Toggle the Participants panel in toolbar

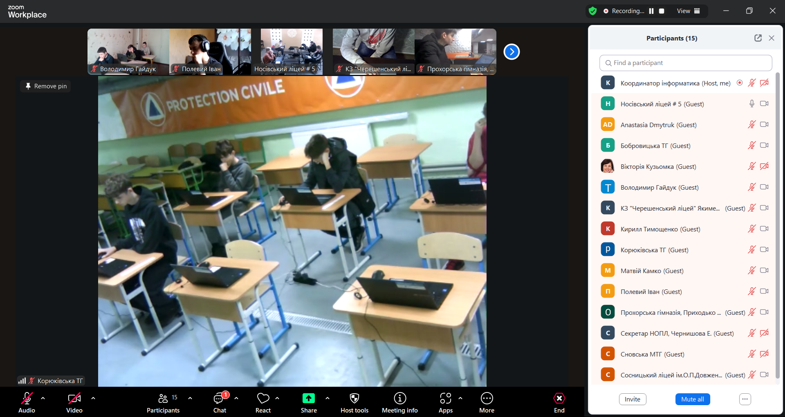pyautogui.click(x=163, y=399)
